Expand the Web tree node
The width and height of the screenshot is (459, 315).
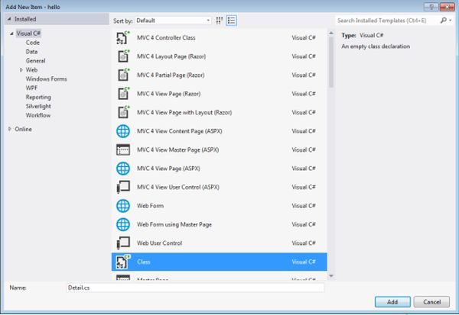[x=21, y=69]
